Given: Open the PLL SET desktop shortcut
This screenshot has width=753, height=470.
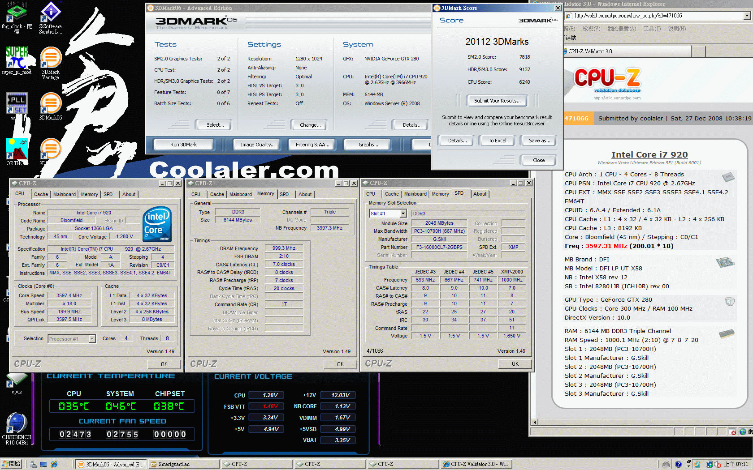Looking at the screenshot, I should 17,106.
